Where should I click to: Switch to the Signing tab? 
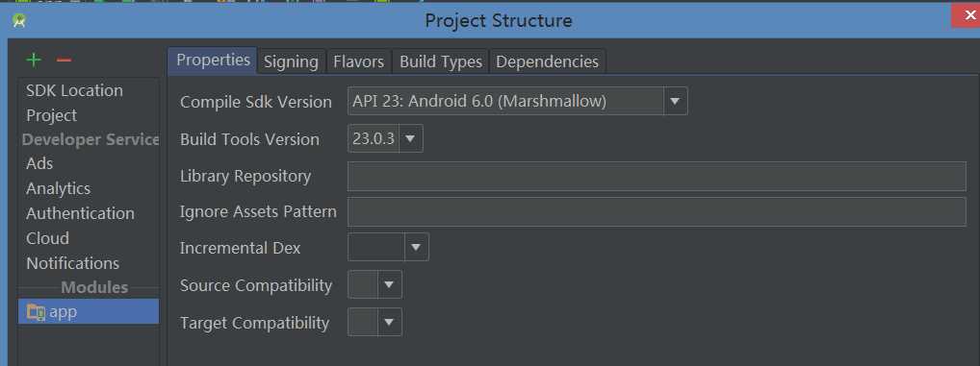point(291,61)
